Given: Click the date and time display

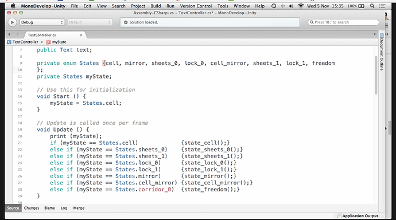Looking at the screenshot, I should click(325, 6).
